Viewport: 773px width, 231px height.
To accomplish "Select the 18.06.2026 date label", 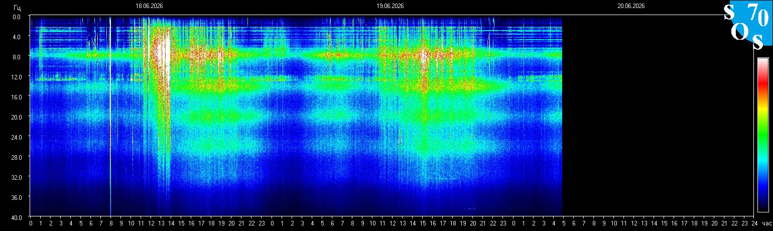I will [x=149, y=6].
